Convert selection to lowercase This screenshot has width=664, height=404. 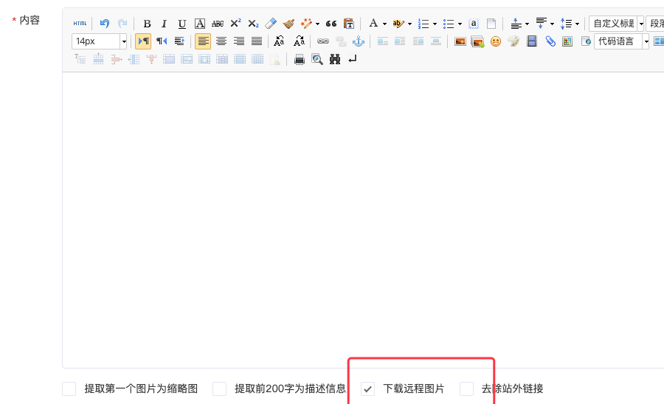(299, 41)
